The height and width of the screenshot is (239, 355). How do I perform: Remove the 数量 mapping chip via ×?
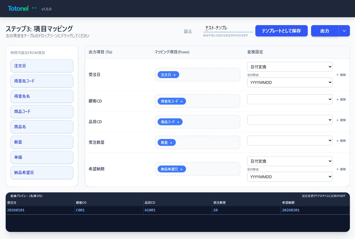click(x=171, y=143)
